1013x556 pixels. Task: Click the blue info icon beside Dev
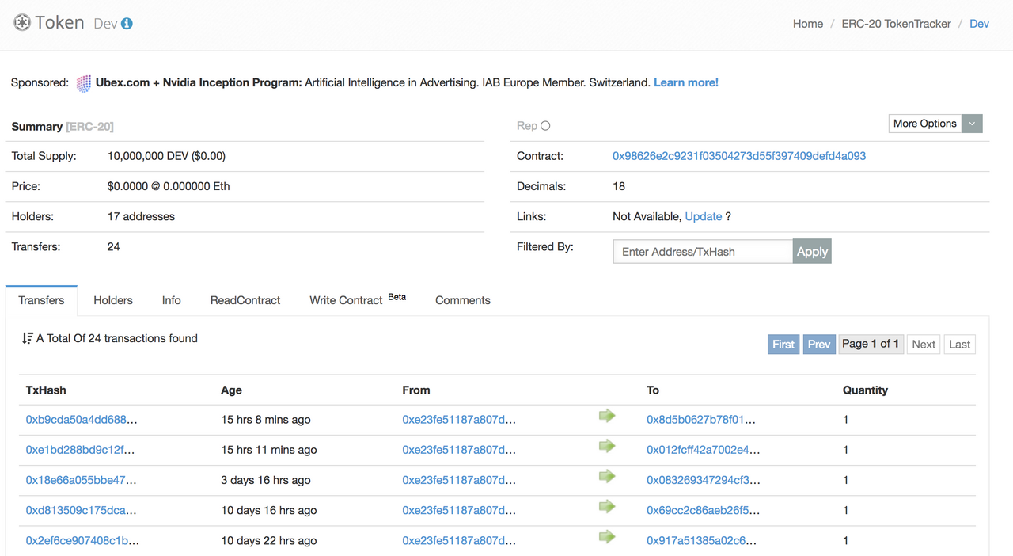127,24
